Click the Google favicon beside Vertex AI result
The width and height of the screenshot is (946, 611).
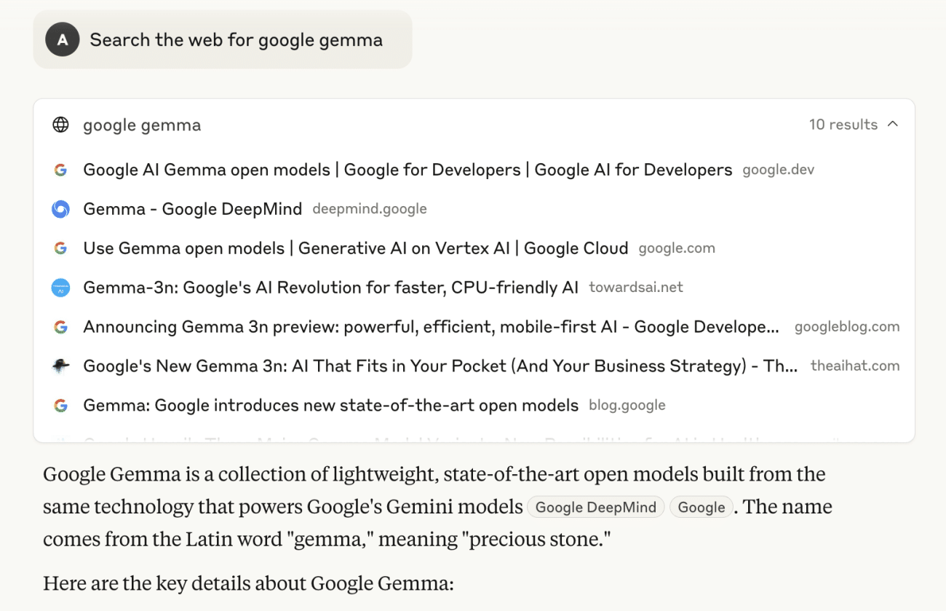60,248
